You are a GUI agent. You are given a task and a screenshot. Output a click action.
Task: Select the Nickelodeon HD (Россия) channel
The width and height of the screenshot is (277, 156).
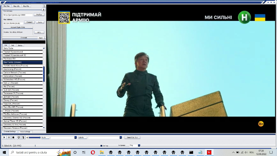[23, 80]
